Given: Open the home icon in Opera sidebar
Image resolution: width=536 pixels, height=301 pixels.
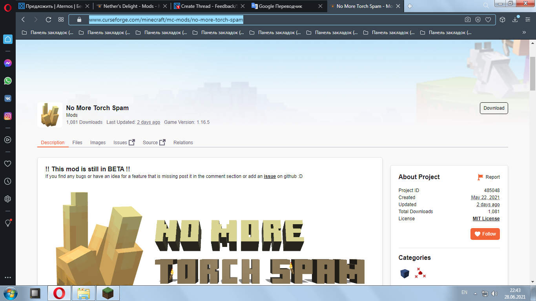Looking at the screenshot, I should 7,39.
